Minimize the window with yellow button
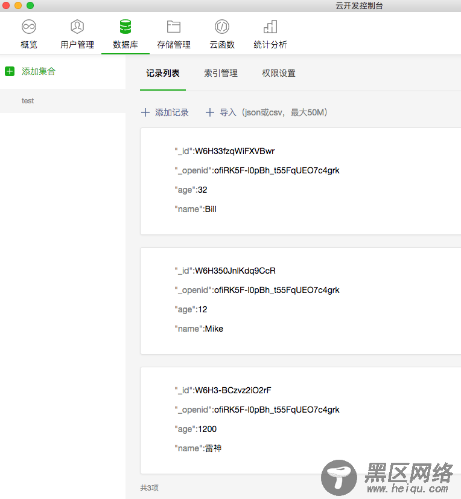This screenshot has height=499, width=461. 18,5
